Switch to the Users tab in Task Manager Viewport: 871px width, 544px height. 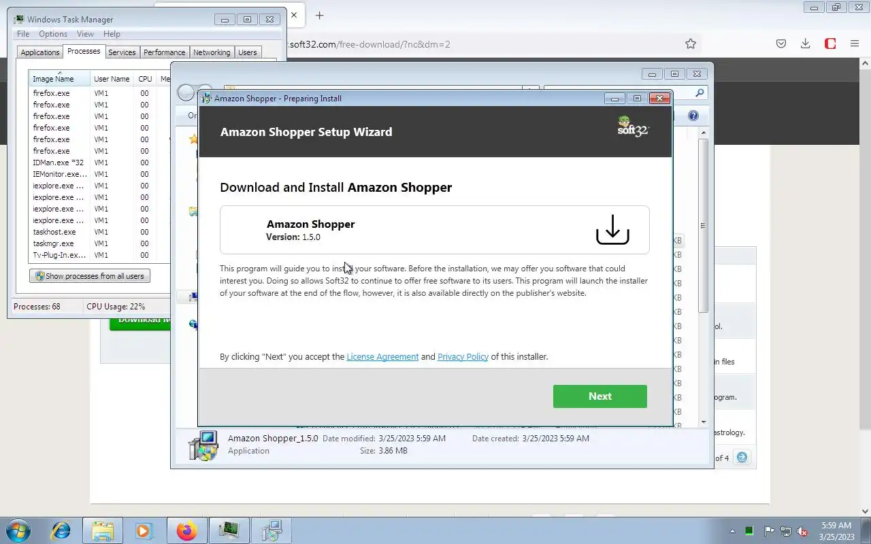click(248, 52)
